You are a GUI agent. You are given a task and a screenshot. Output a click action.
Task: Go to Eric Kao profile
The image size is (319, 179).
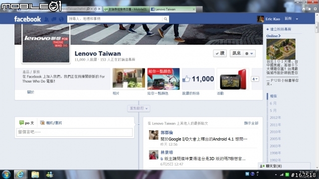point(273,19)
